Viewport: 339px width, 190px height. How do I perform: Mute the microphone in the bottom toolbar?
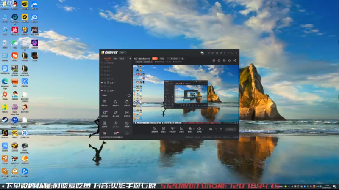click(190, 128)
